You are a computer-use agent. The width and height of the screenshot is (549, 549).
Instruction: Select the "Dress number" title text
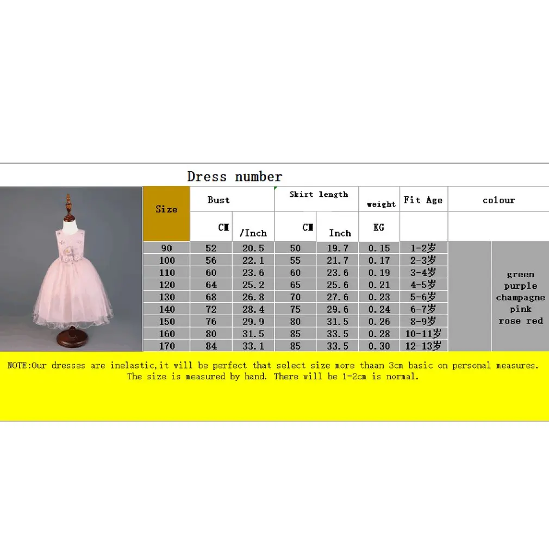coord(235,177)
